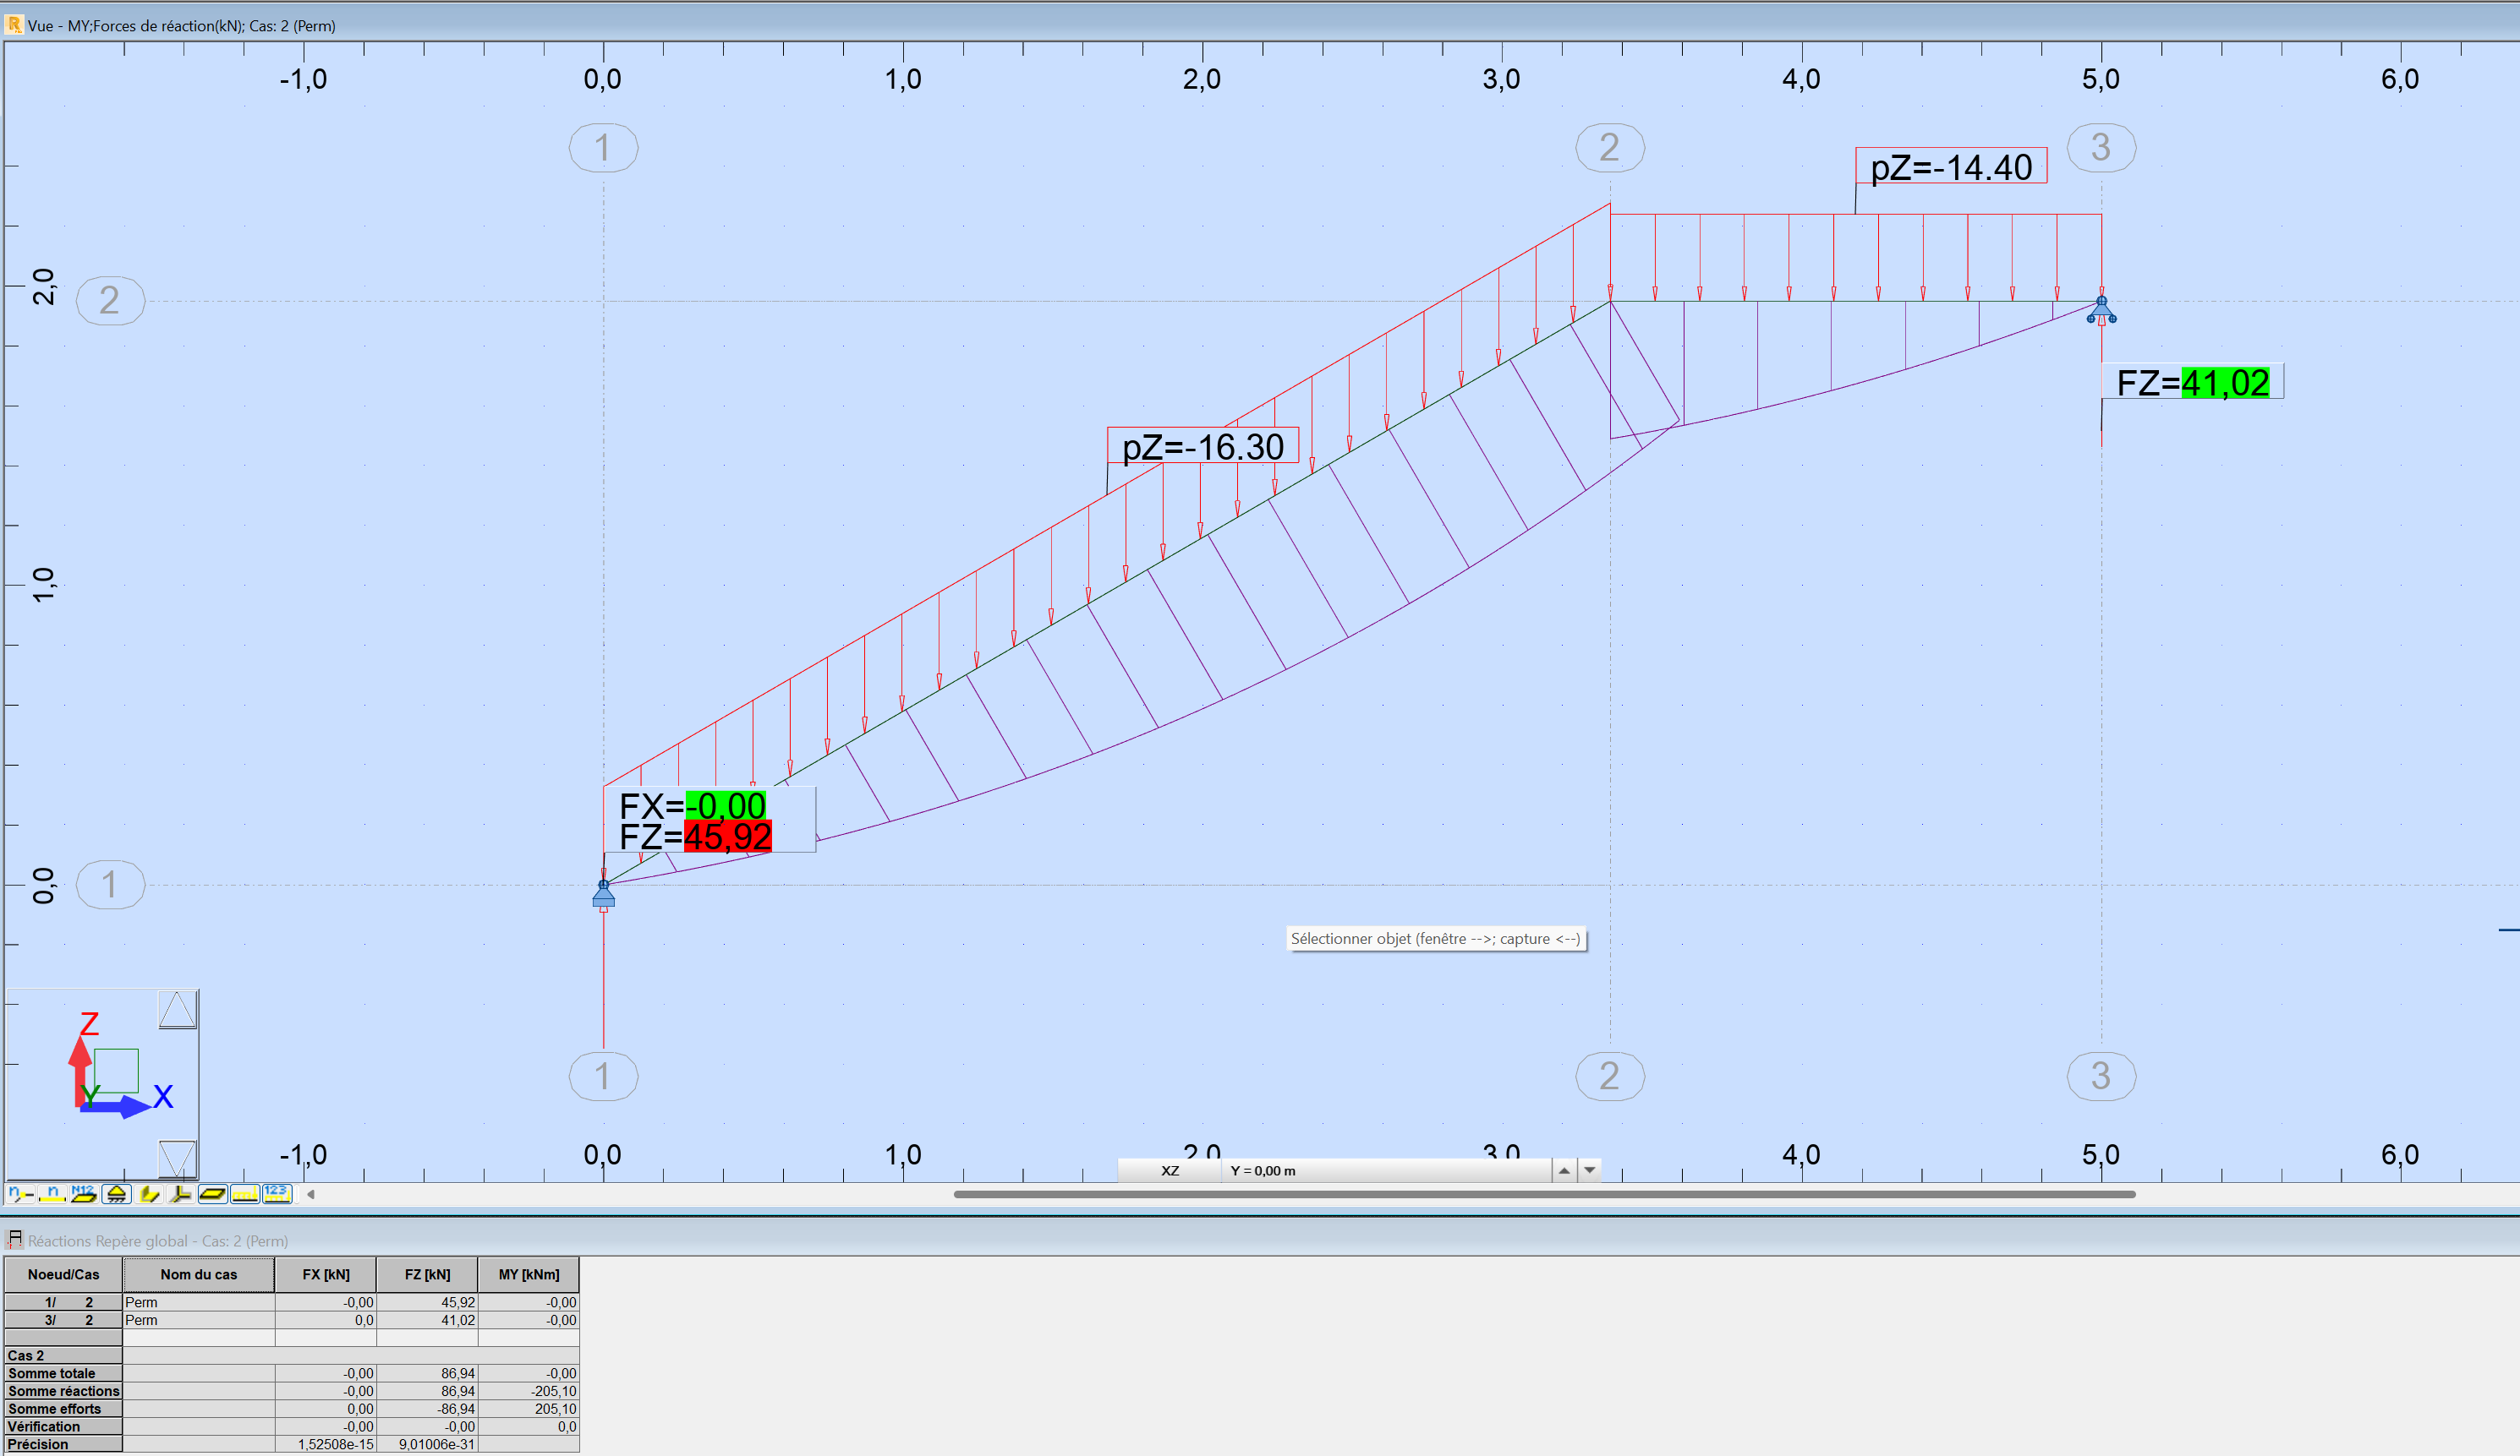Viewport: 2520px width, 1456px height.
Task: Toggle supports symbols display icon
Action: pyautogui.click(x=116, y=1193)
